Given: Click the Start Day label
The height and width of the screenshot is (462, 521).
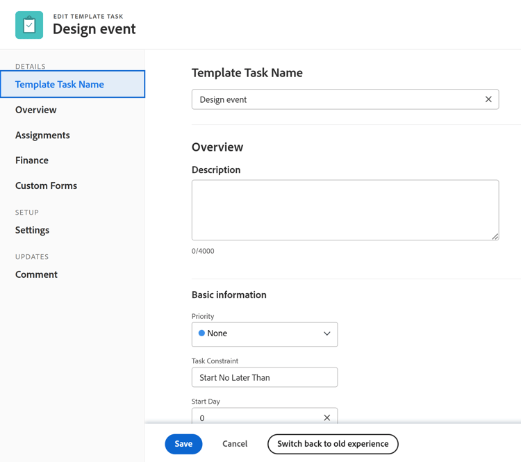Looking at the screenshot, I should pyautogui.click(x=206, y=402).
